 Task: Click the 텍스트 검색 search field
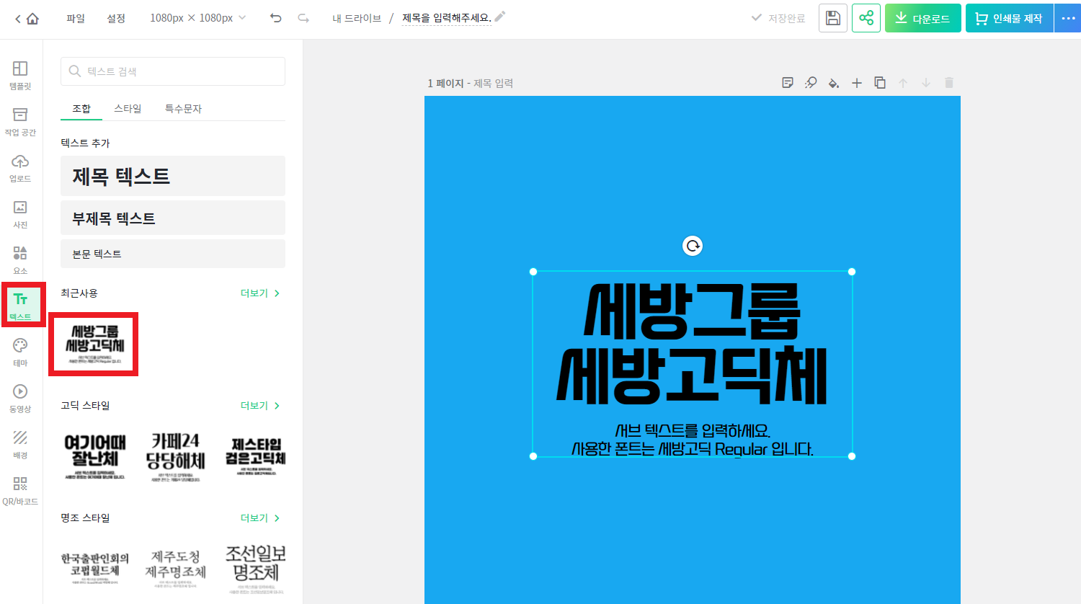[173, 71]
